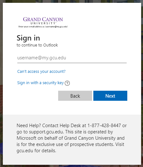This screenshot has width=143, height=167.
Task: Click the "Microsoft on behalf of" footer line
Action: pyautogui.click(x=40, y=138)
